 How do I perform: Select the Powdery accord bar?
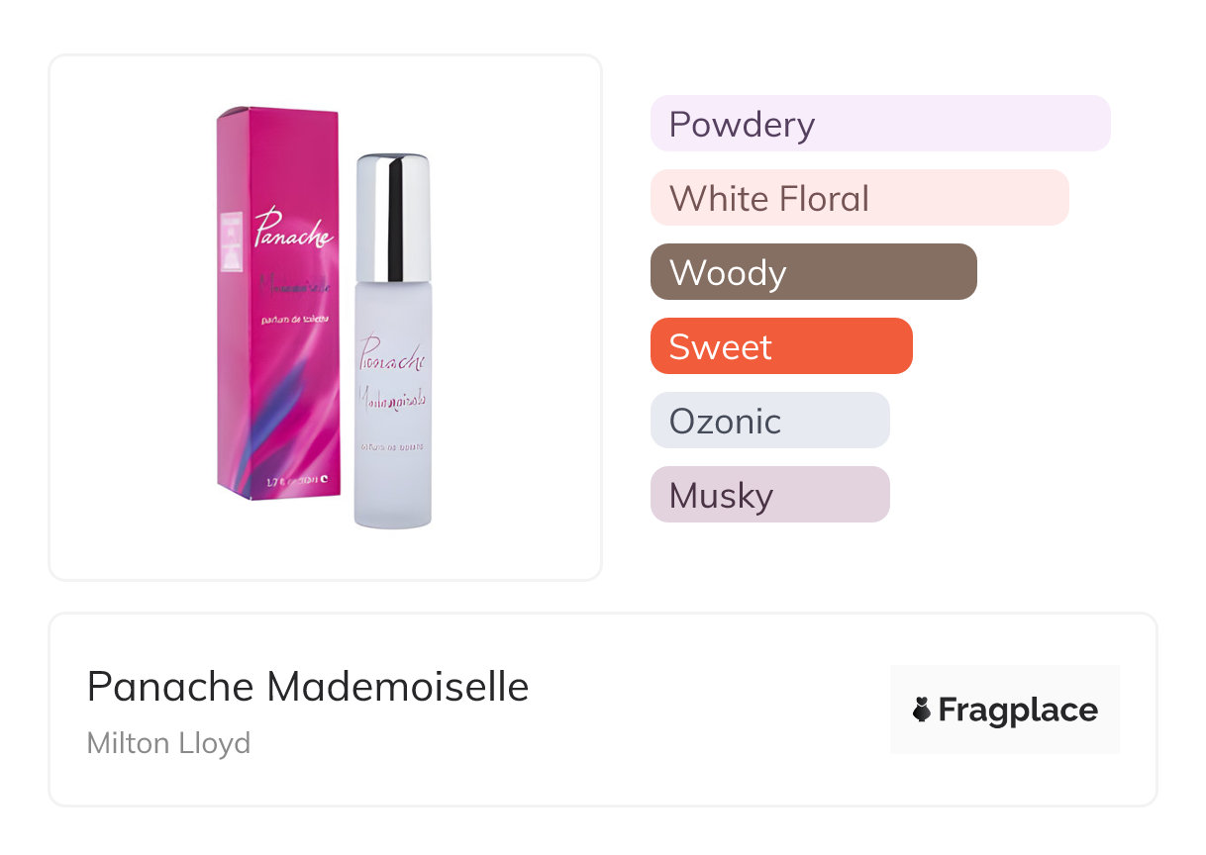[879, 124]
